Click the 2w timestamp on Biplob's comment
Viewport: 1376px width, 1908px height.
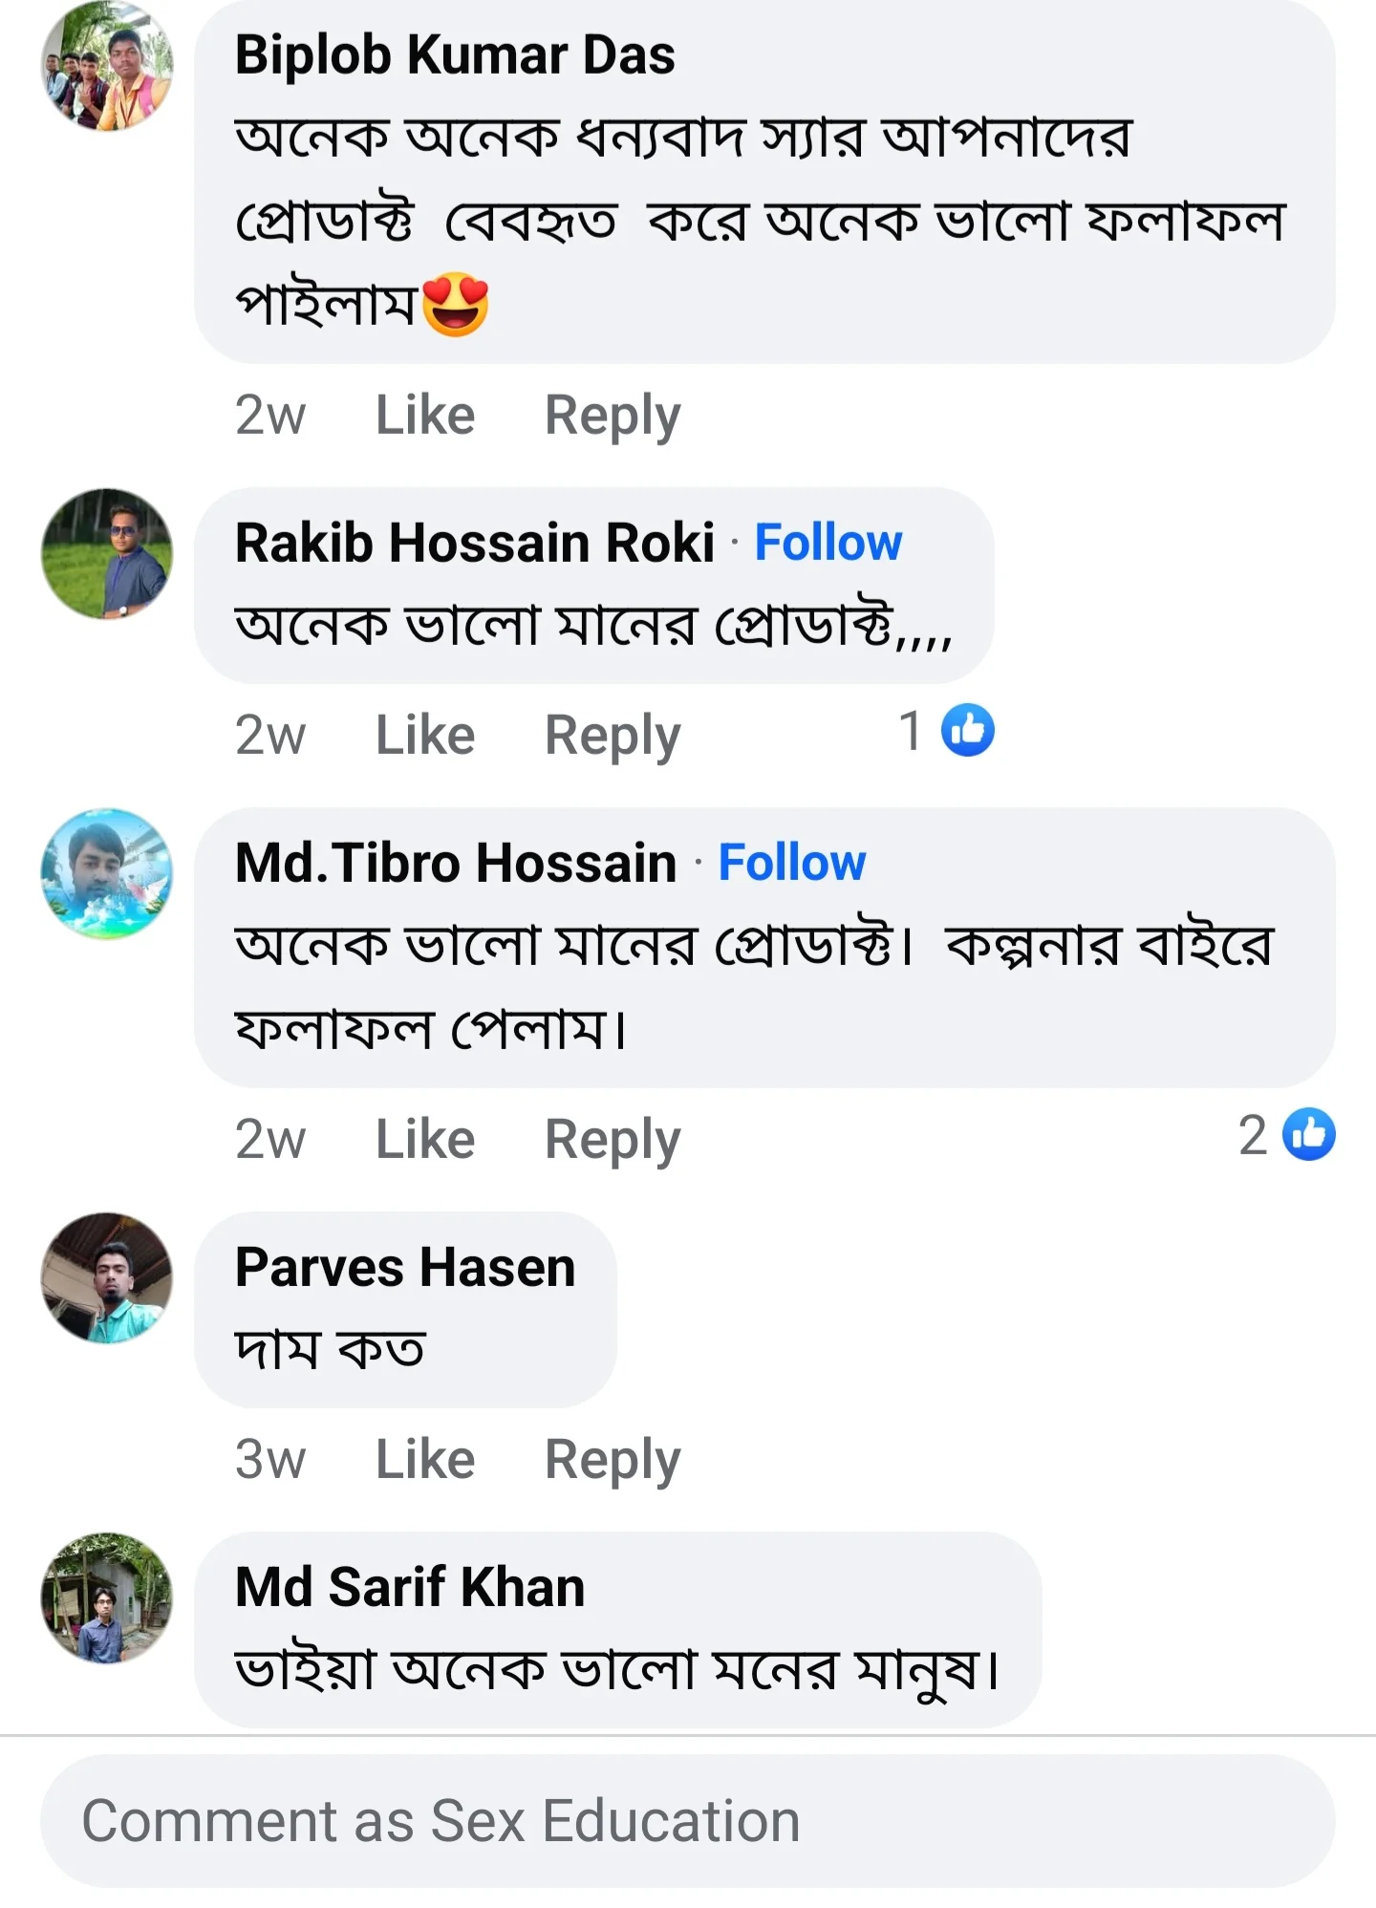click(270, 413)
